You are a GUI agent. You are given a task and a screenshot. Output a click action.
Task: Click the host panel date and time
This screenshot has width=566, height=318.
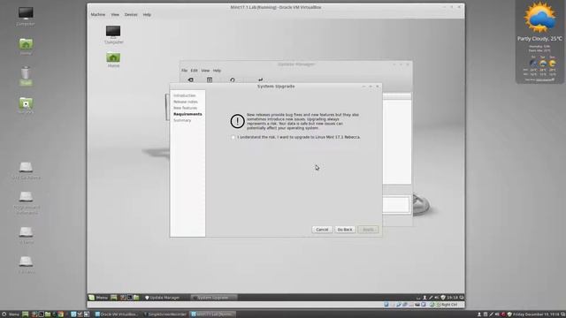click(x=536, y=314)
